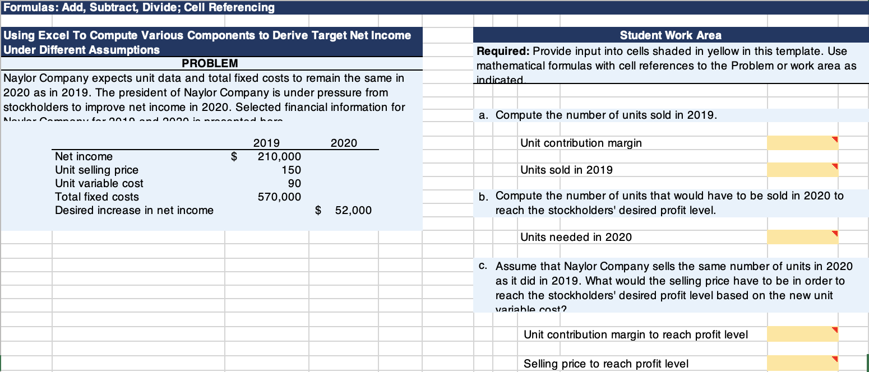The width and height of the screenshot is (869, 372).
Task: Select the Unit variable cost value 90
Action: [x=294, y=183]
